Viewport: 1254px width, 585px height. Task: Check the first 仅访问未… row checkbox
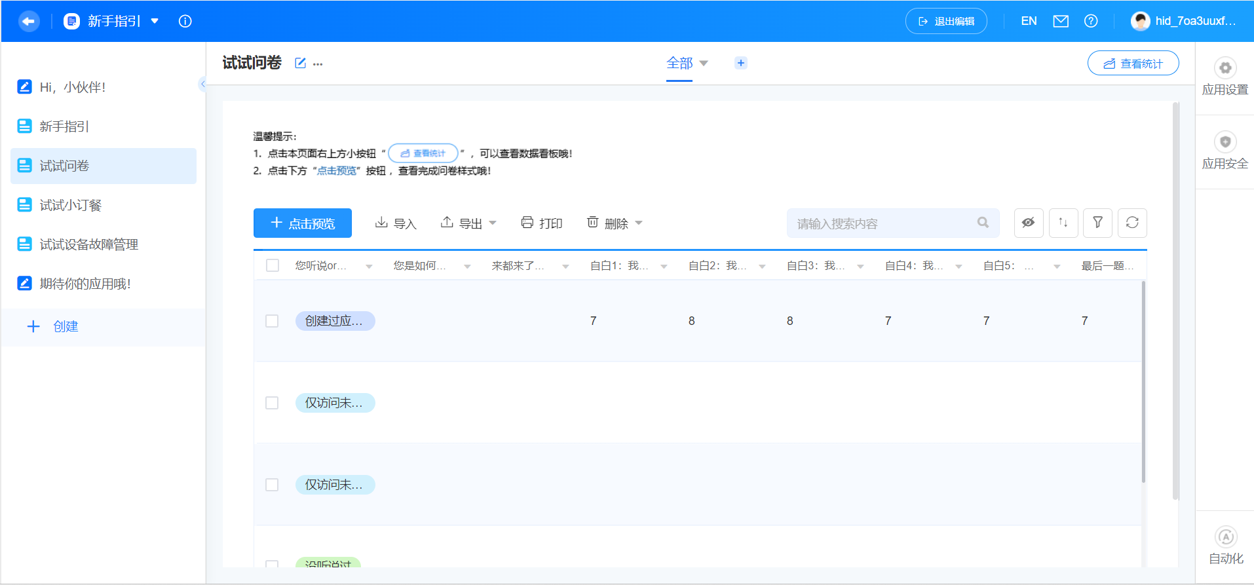272,403
